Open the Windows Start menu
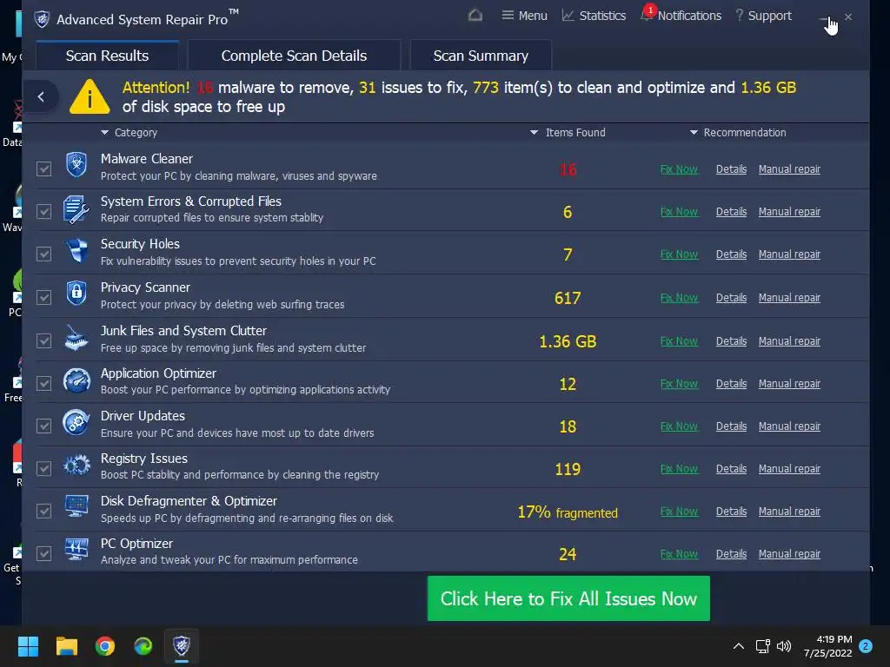 pyautogui.click(x=28, y=646)
